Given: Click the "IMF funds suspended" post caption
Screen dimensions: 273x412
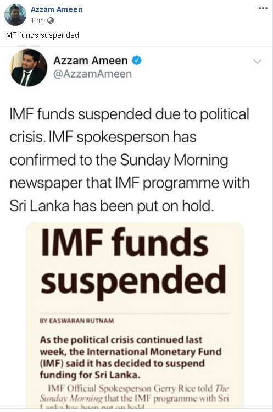Looking at the screenshot, I should [x=42, y=35].
